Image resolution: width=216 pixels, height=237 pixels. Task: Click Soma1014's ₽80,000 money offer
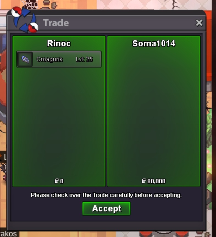(x=154, y=181)
